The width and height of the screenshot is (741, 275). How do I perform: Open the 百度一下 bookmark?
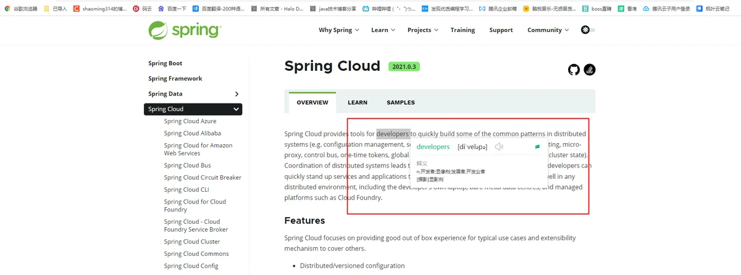tap(172, 9)
